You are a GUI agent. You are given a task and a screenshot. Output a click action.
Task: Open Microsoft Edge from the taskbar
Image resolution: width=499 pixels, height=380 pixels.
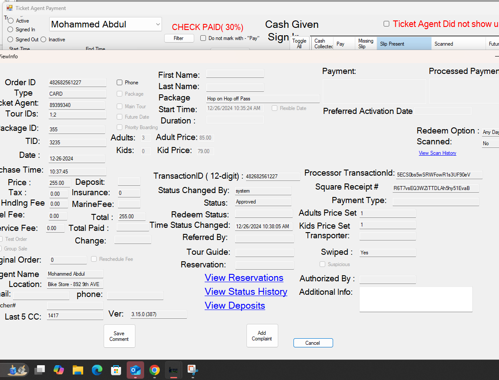click(97, 370)
